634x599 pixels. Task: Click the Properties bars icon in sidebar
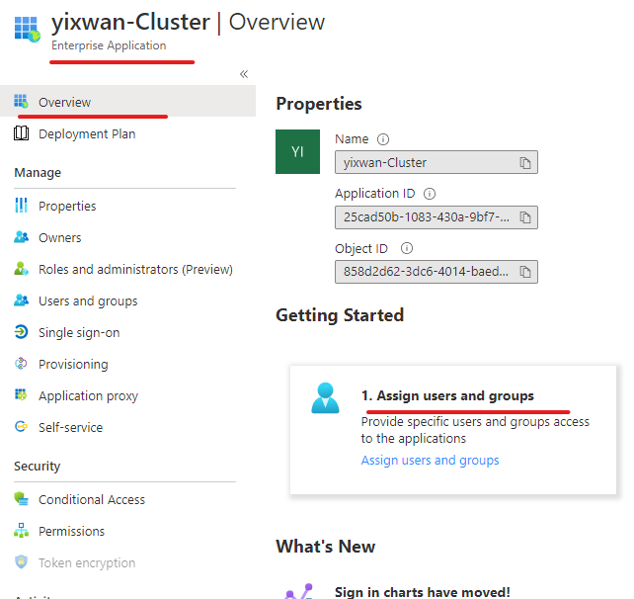pyautogui.click(x=21, y=206)
